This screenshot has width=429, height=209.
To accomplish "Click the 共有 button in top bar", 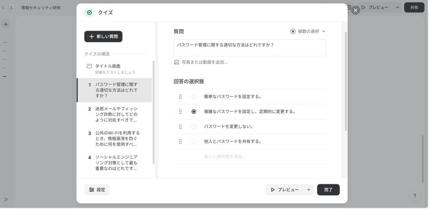I will click(414, 8).
